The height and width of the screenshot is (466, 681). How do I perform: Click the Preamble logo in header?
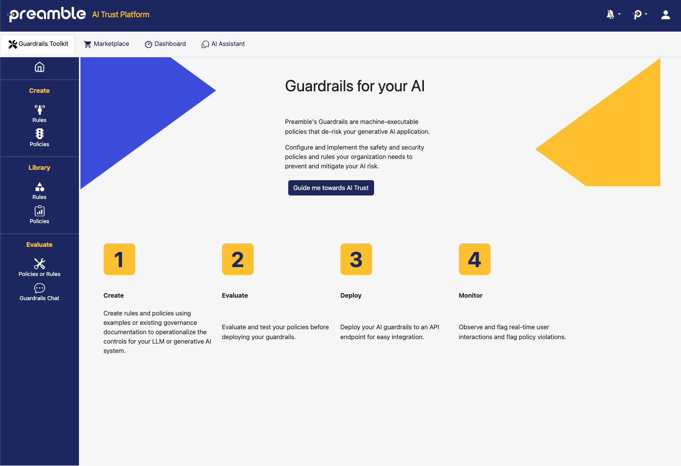pos(48,14)
